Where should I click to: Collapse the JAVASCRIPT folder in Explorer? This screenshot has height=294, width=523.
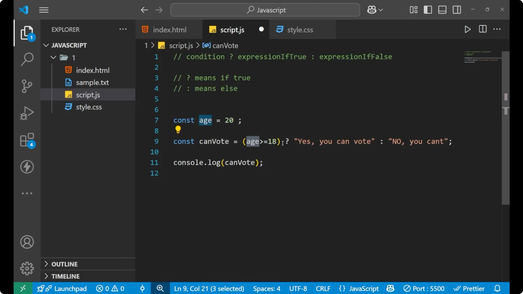[46, 45]
